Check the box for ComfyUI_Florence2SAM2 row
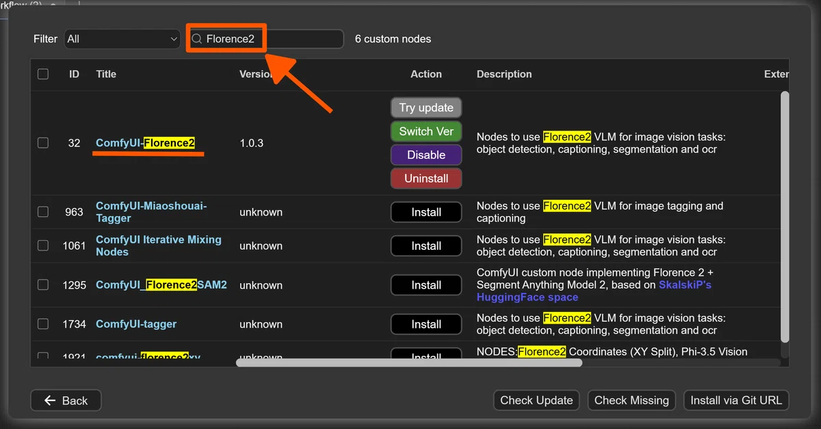The image size is (821, 429). [43, 285]
